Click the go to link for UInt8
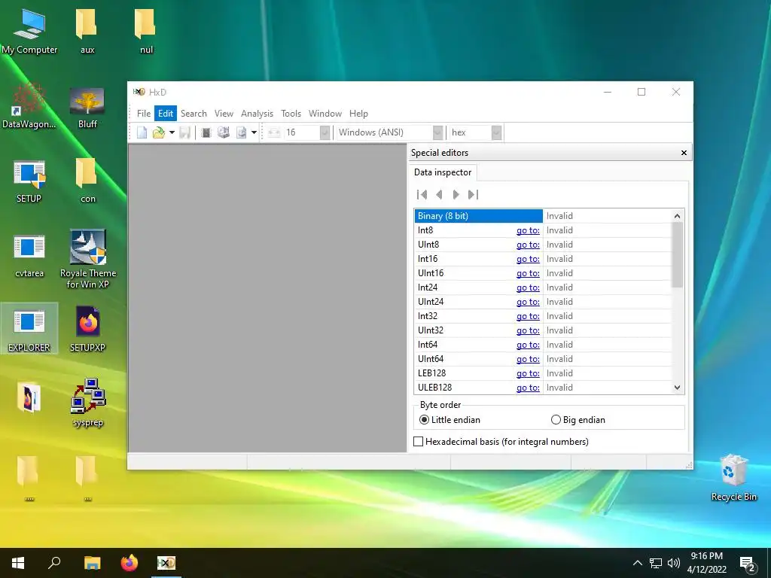The image size is (771, 578). pyautogui.click(x=528, y=245)
